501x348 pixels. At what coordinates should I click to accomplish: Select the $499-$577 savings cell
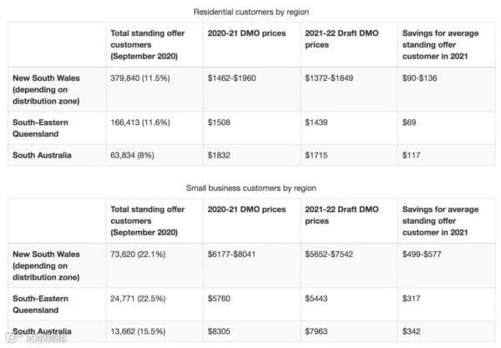point(425,251)
